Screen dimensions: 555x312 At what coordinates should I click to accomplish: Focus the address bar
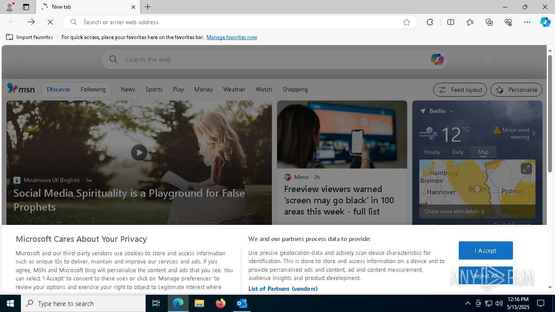coord(240,22)
